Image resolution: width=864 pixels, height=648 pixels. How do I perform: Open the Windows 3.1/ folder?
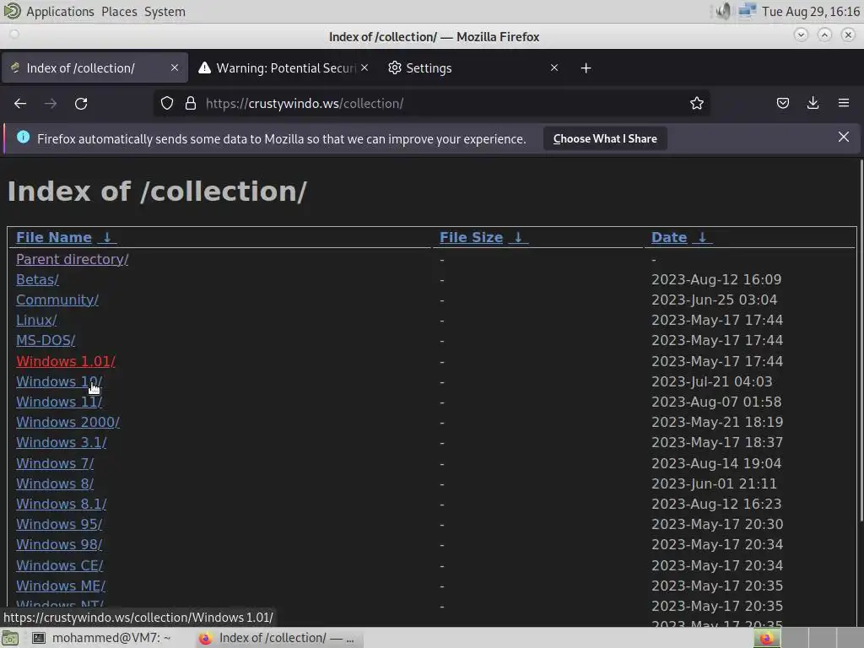coord(61,443)
